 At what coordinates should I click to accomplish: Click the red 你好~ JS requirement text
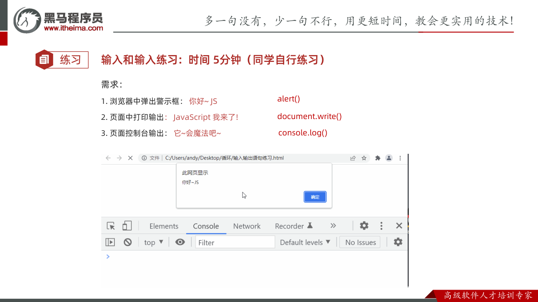[x=203, y=101]
